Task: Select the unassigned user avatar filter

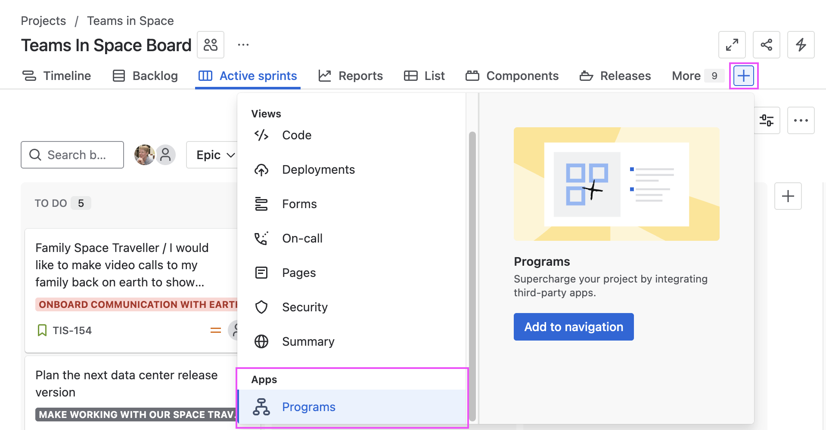Action: (166, 155)
